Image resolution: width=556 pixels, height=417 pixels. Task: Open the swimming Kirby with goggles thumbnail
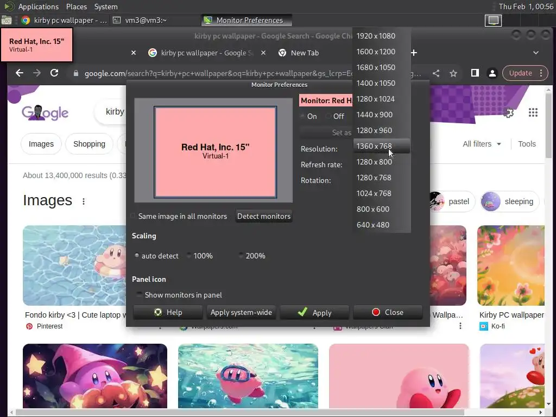pyautogui.click(x=248, y=376)
